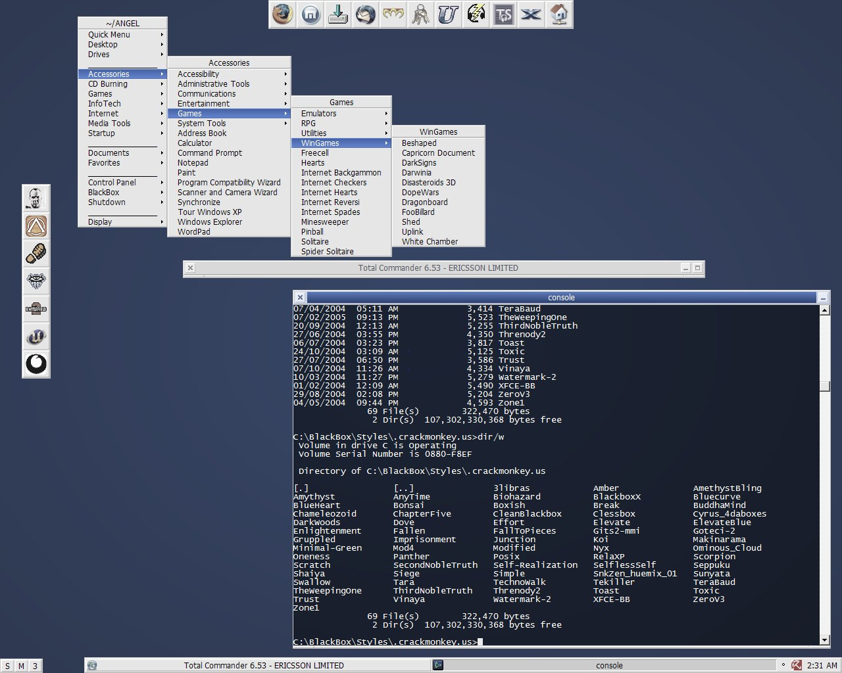Click console scrollbar down arrow
The width and height of the screenshot is (842, 673).
825,639
